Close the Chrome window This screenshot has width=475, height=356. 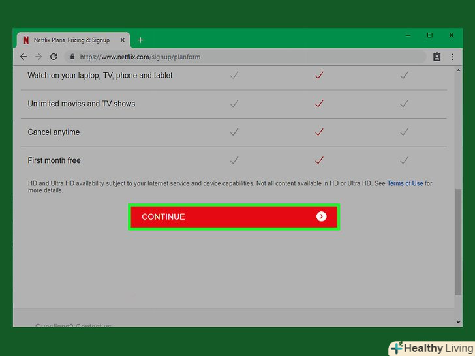(452, 35)
